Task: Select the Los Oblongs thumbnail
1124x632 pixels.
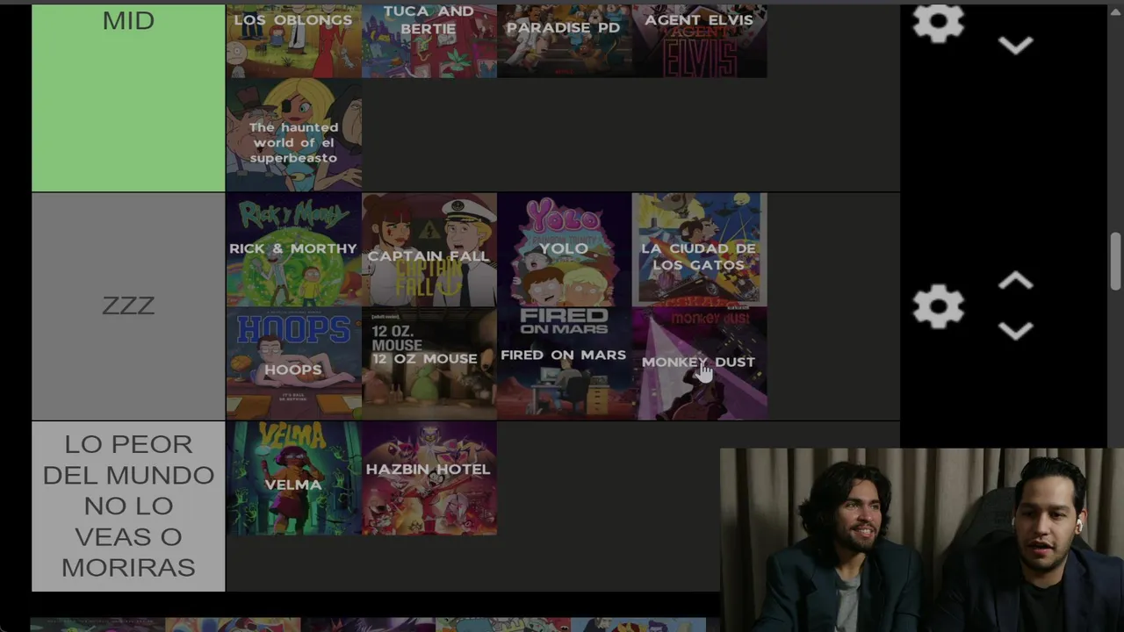Action: (x=293, y=40)
